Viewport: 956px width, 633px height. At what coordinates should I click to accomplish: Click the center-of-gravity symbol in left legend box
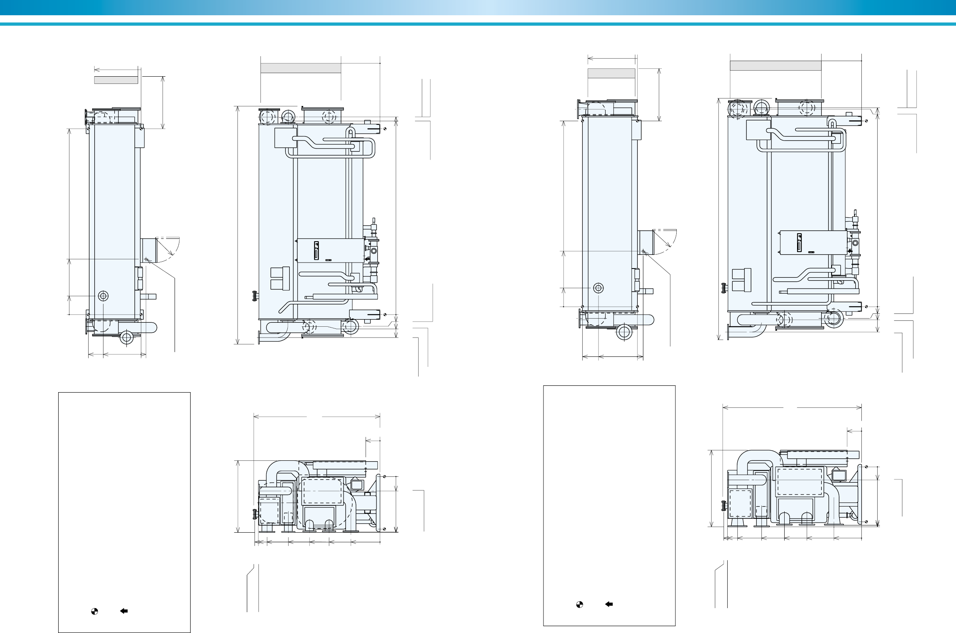point(94,611)
